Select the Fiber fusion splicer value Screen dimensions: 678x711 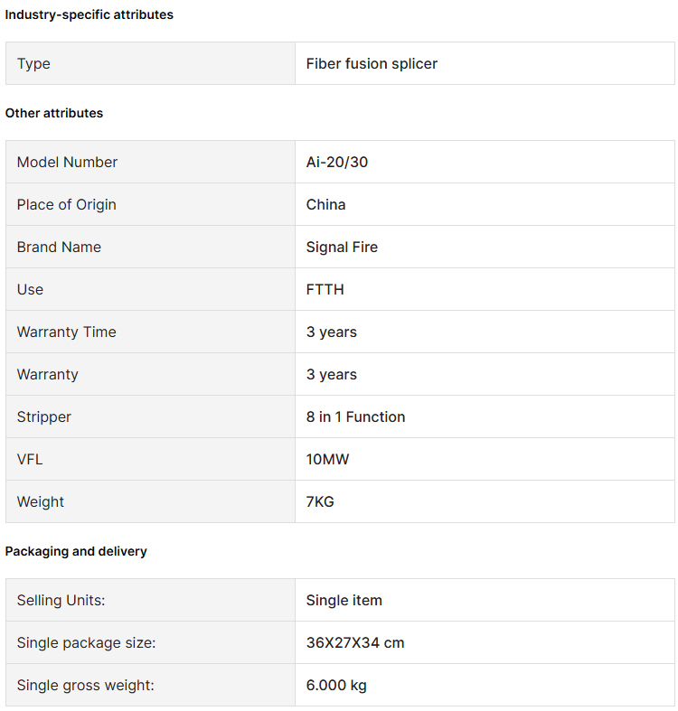[x=372, y=63]
